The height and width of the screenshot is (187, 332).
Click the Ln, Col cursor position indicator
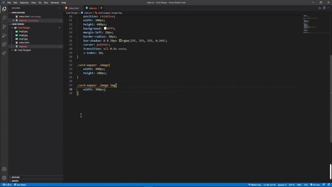tap(269, 185)
